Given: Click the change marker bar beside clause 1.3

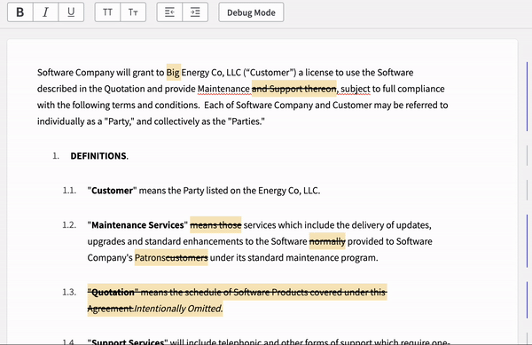Looking at the screenshot, I should [527, 301].
